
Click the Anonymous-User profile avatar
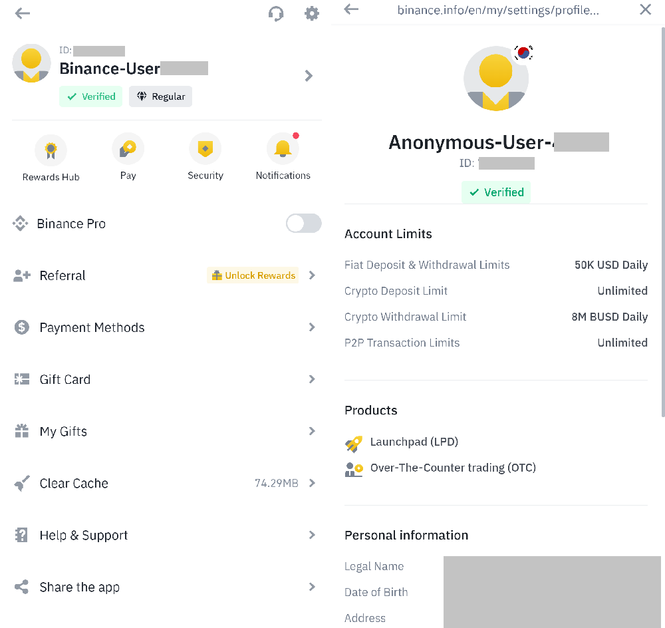click(x=496, y=78)
